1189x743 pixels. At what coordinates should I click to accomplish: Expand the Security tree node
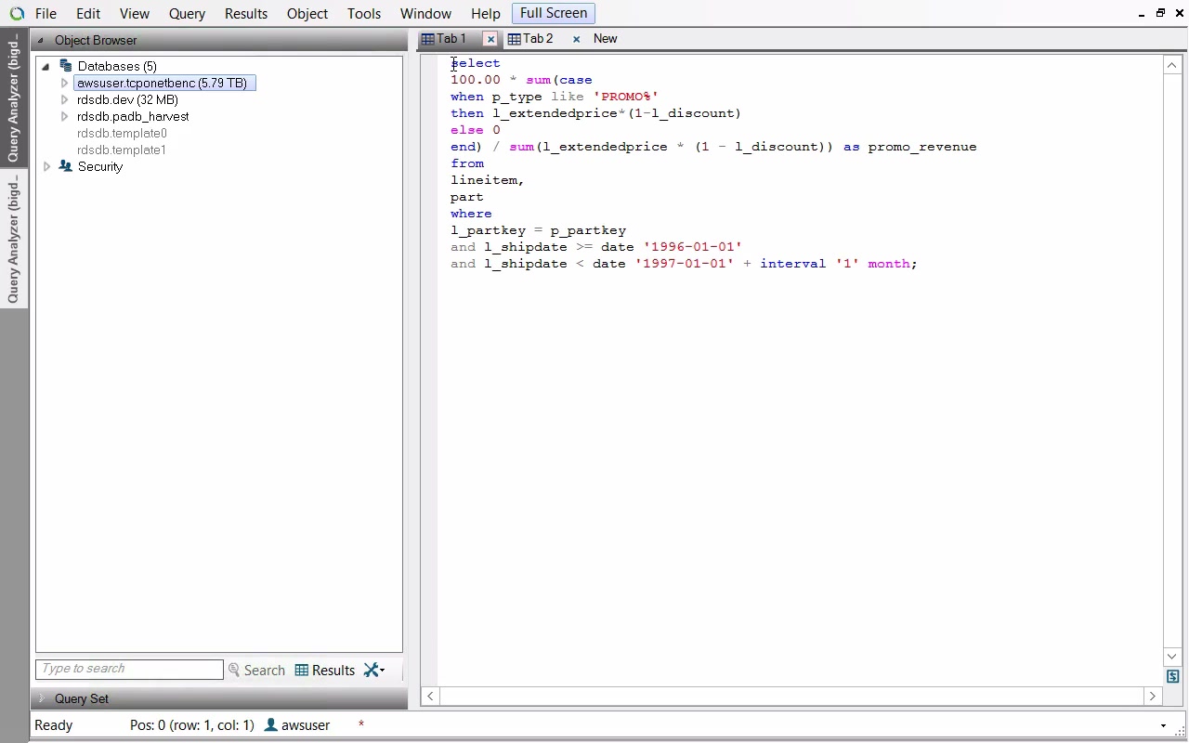click(x=46, y=166)
